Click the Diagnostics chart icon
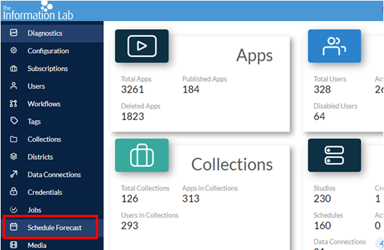 click(x=14, y=33)
